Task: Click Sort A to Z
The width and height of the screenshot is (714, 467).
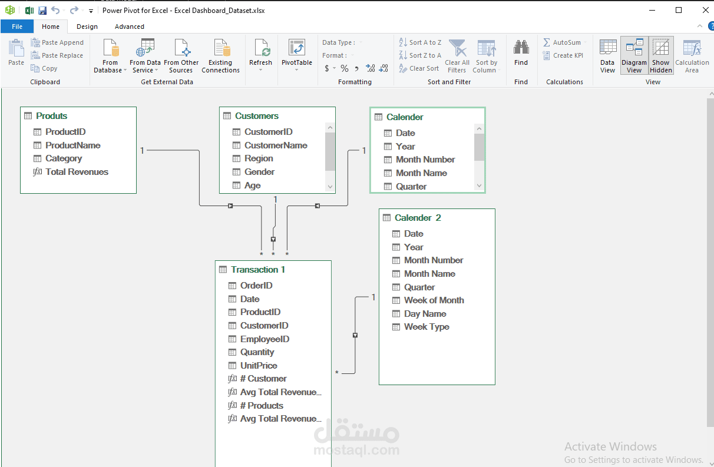Action: coord(420,42)
